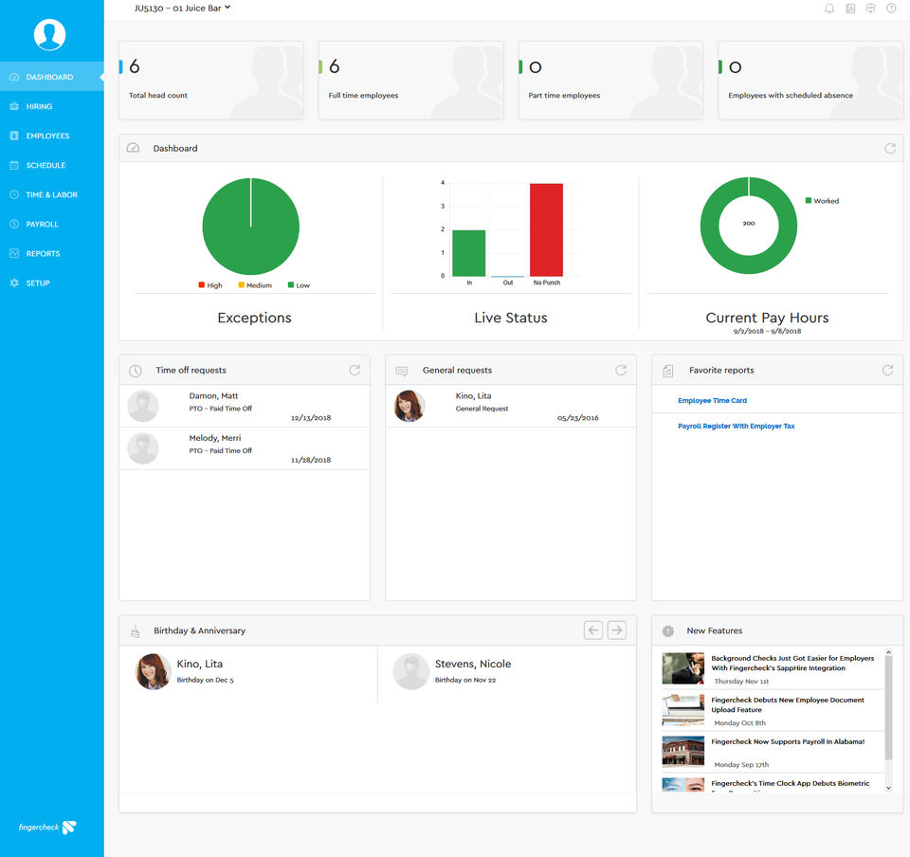This screenshot has width=910, height=857.
Task: Go to previous birthday entries
Action: (593, 630)
